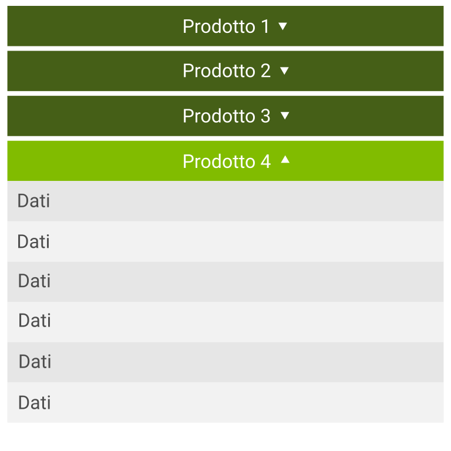
Task: Collapse the open Prodotto 4 section
Action: pyautogui.click(x=225, y=161)
